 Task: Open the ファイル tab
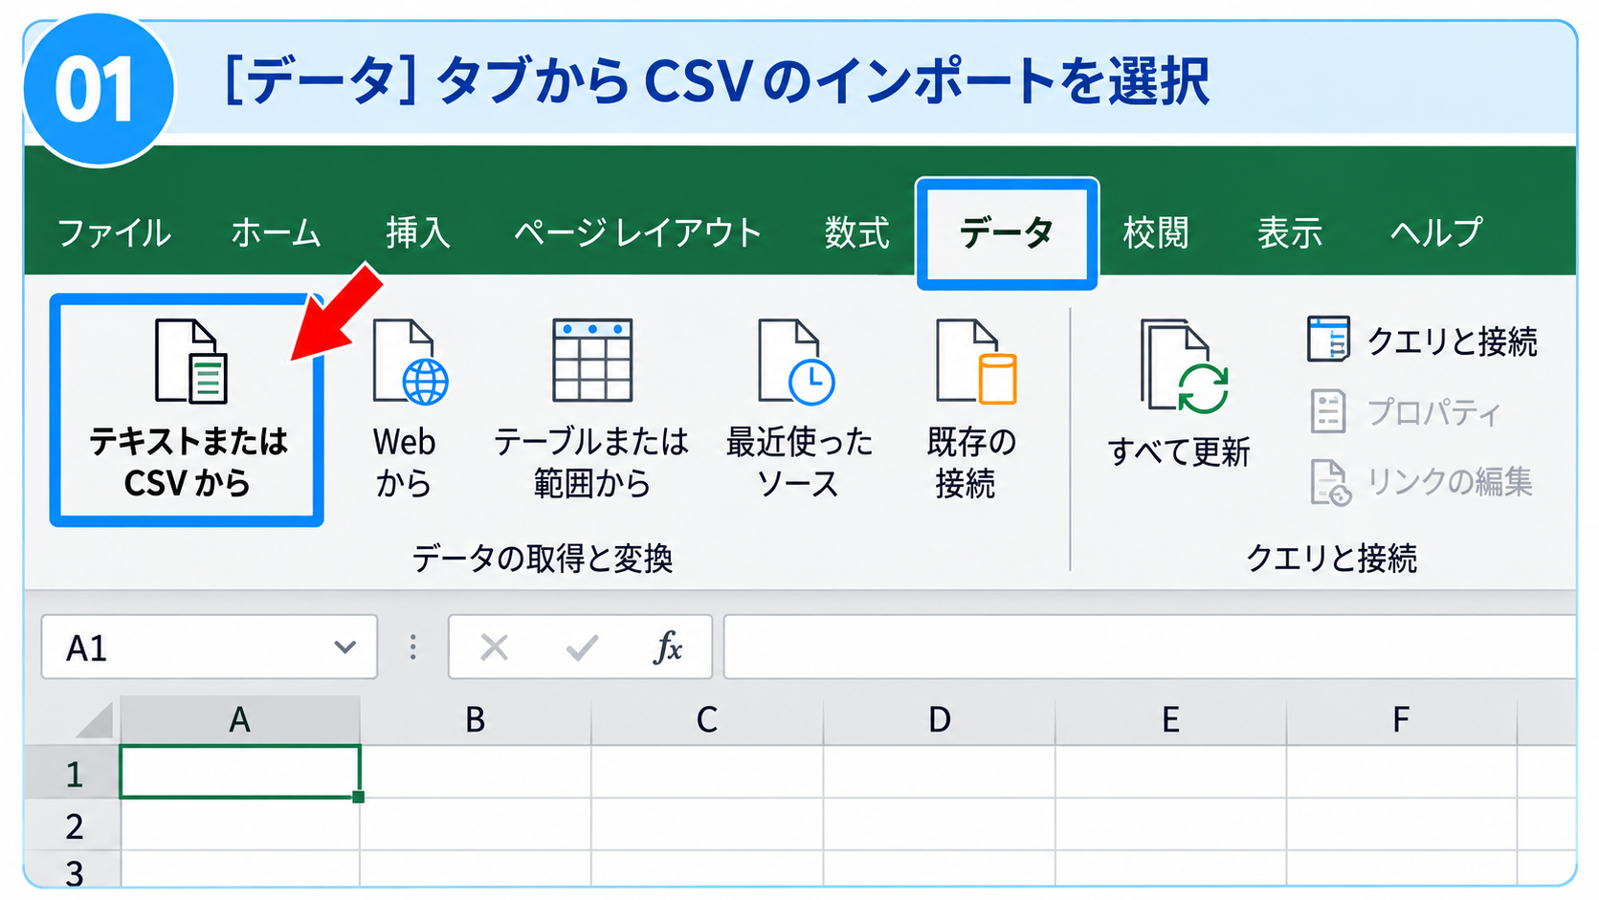tap(114, 232)
